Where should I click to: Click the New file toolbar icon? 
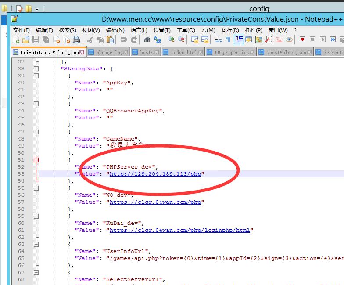pyautogui.click(x=16, y=40)
